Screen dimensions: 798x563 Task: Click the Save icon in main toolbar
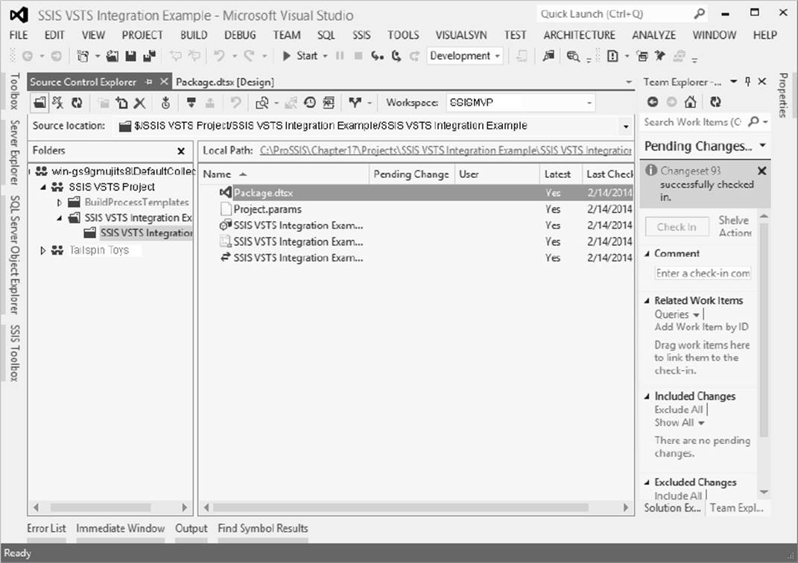click(131, 56)
